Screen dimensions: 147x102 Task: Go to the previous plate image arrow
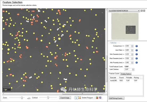click(142, 11)
